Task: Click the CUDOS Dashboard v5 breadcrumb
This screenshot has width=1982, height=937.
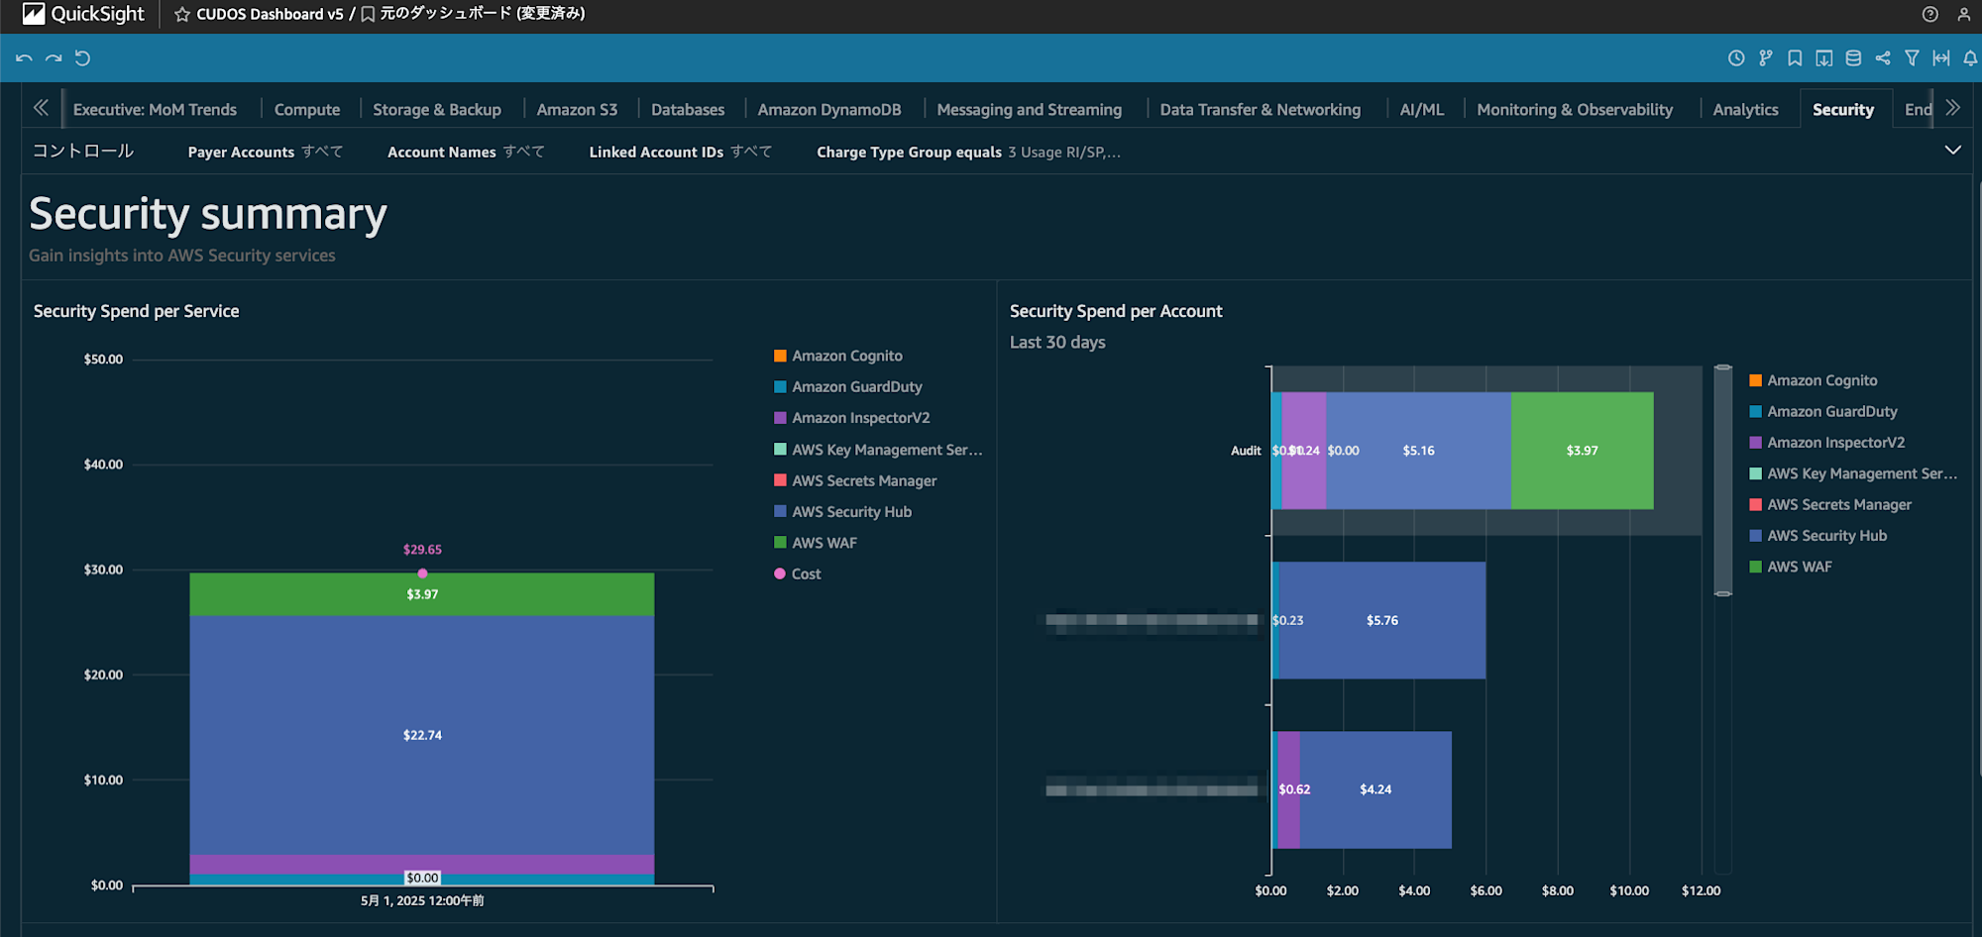Action: [270, 14]
